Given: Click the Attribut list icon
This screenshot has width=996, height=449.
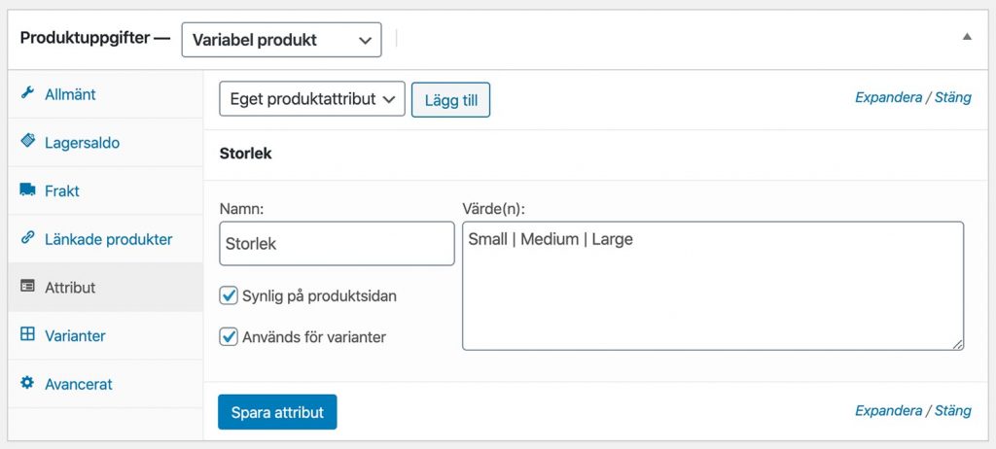Looking at the screenshot, I should [27, 287].
